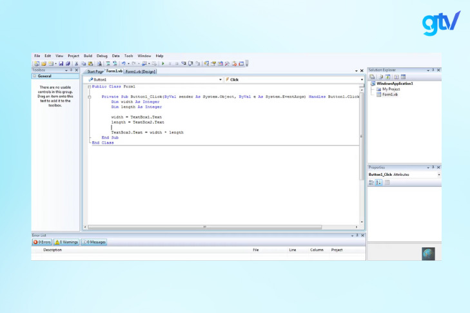The height and width of the screenshot is (313, 470).
Task: Switch to the Start Page tab
Action: (95, 71)
